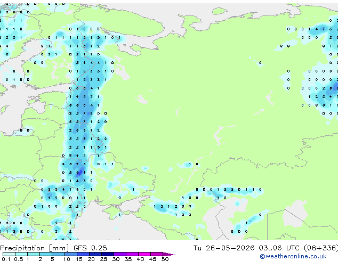Click the 10–15 mm legend swatch
The height and width of the screenshot is (261, 338).
click(70, 254)
